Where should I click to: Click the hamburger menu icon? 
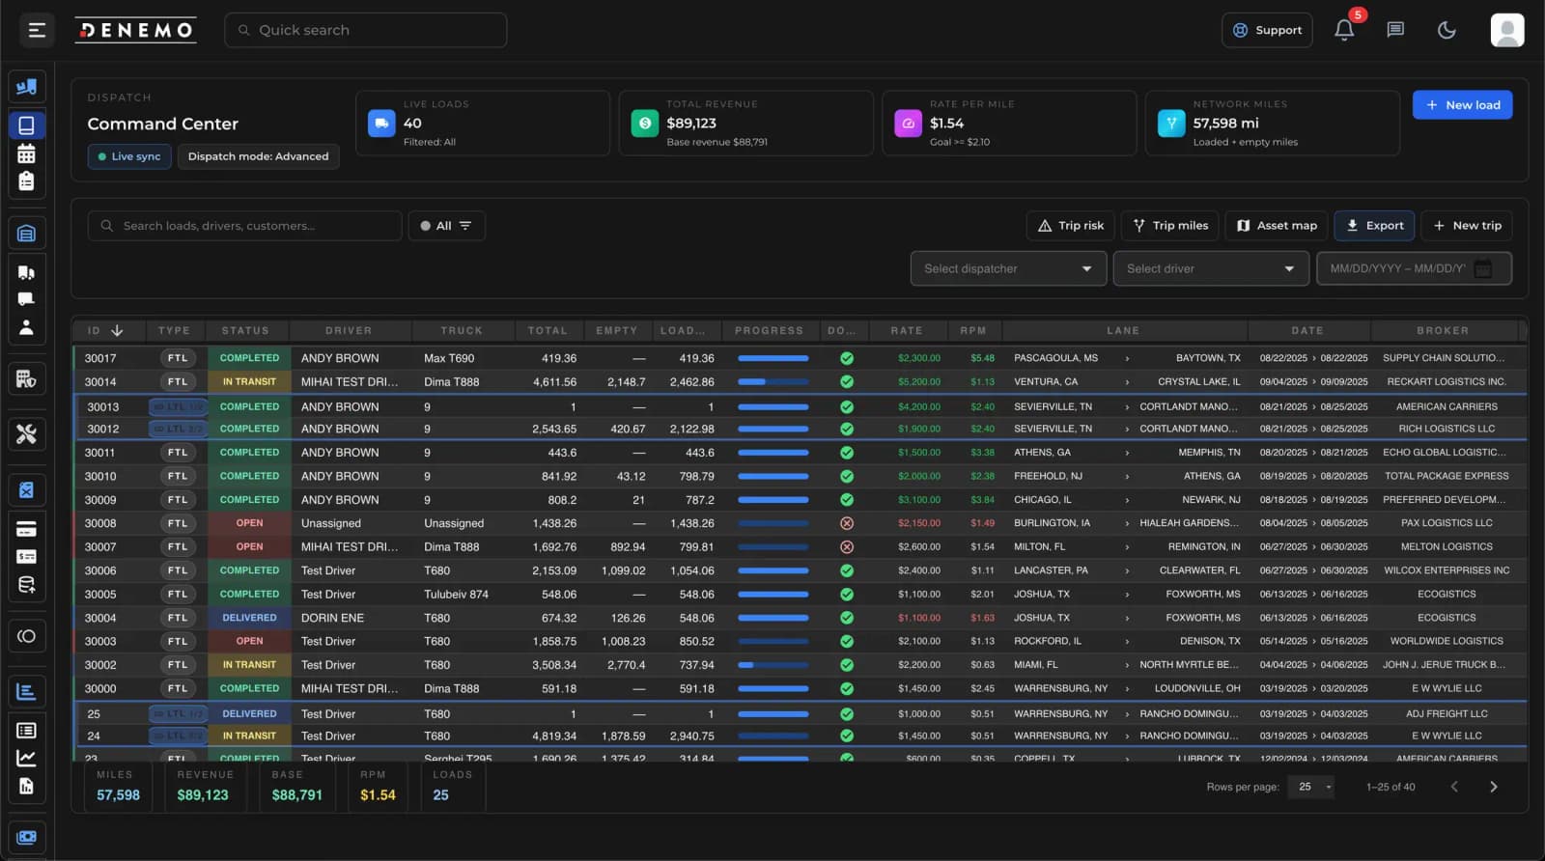(x=37, y=30)
